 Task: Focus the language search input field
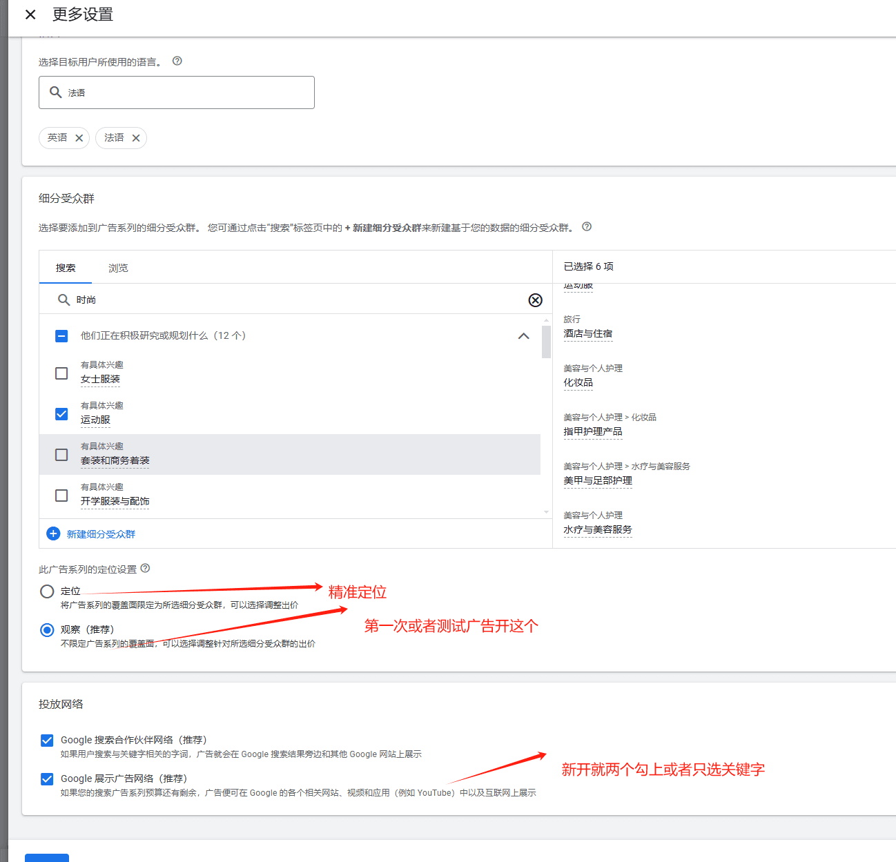point(177,92)
